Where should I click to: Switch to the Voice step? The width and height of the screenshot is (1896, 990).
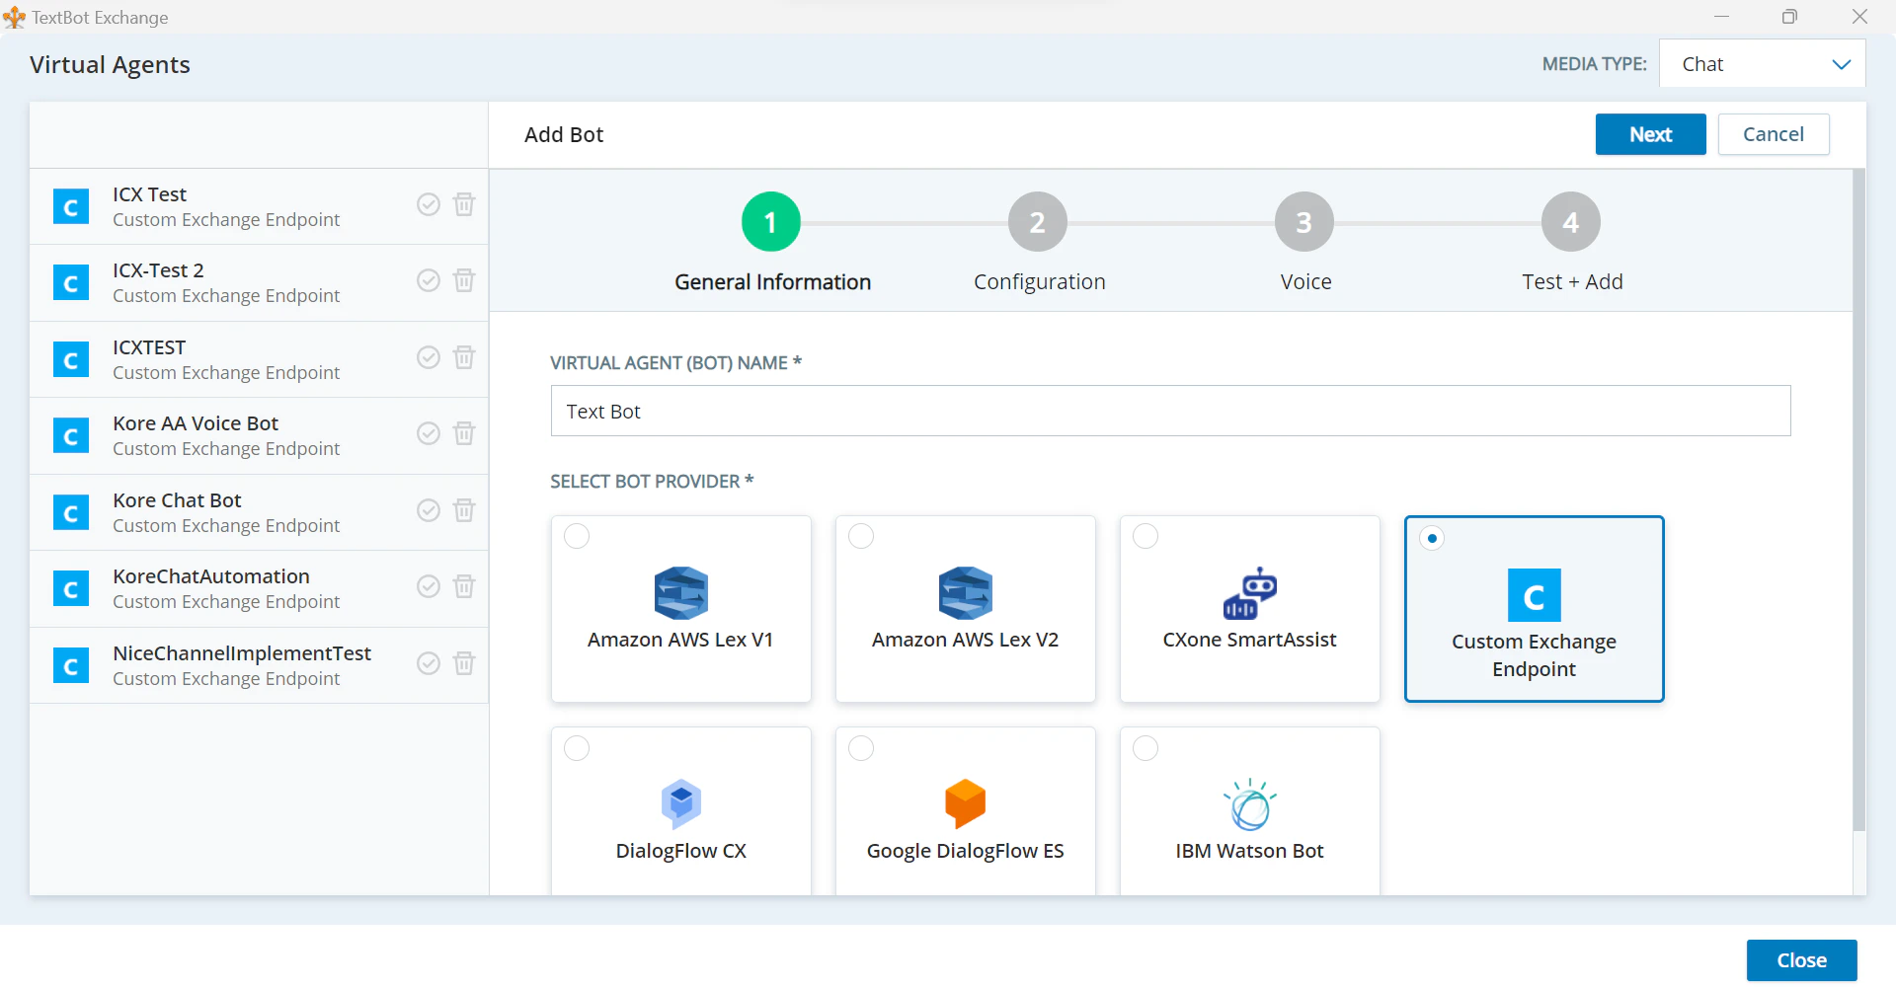tap(1304, 221)
